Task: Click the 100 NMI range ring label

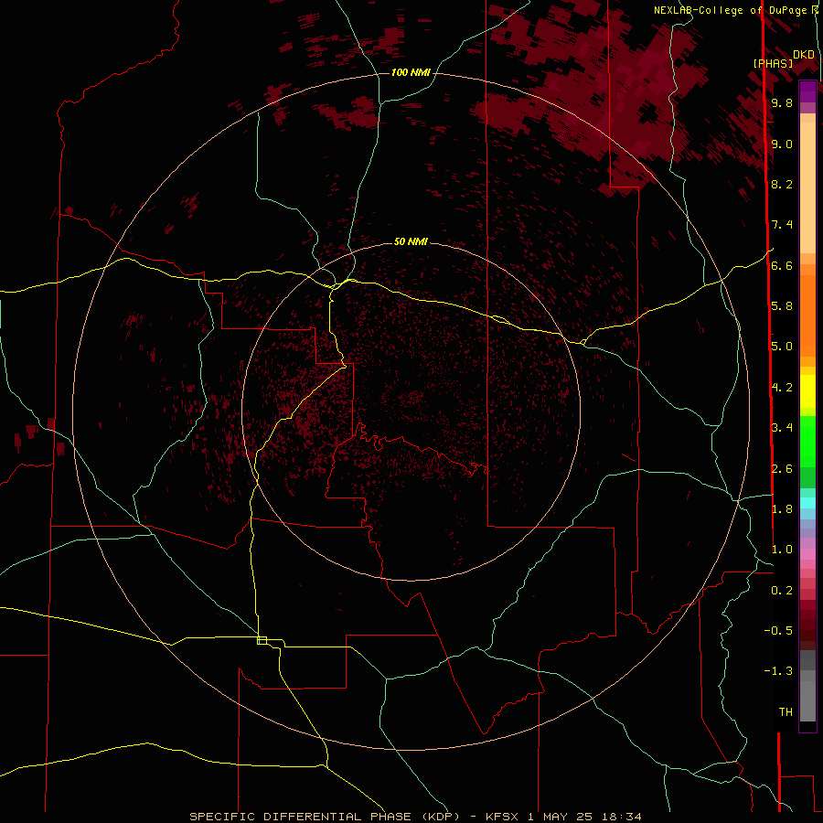Action: [411, 72]
